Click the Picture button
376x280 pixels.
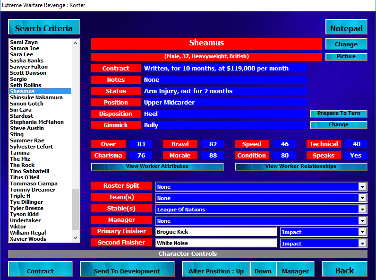(x=346, y=57)
